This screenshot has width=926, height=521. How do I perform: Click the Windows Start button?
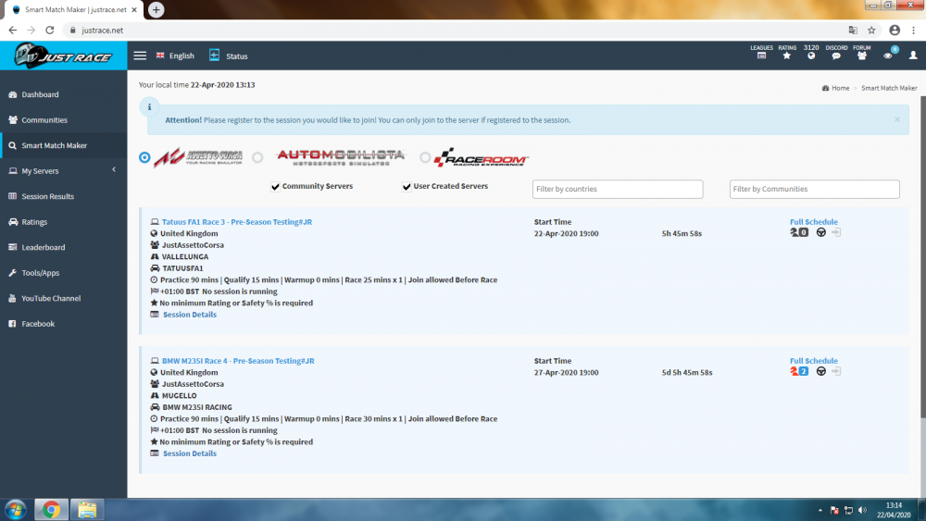(16, 509)
